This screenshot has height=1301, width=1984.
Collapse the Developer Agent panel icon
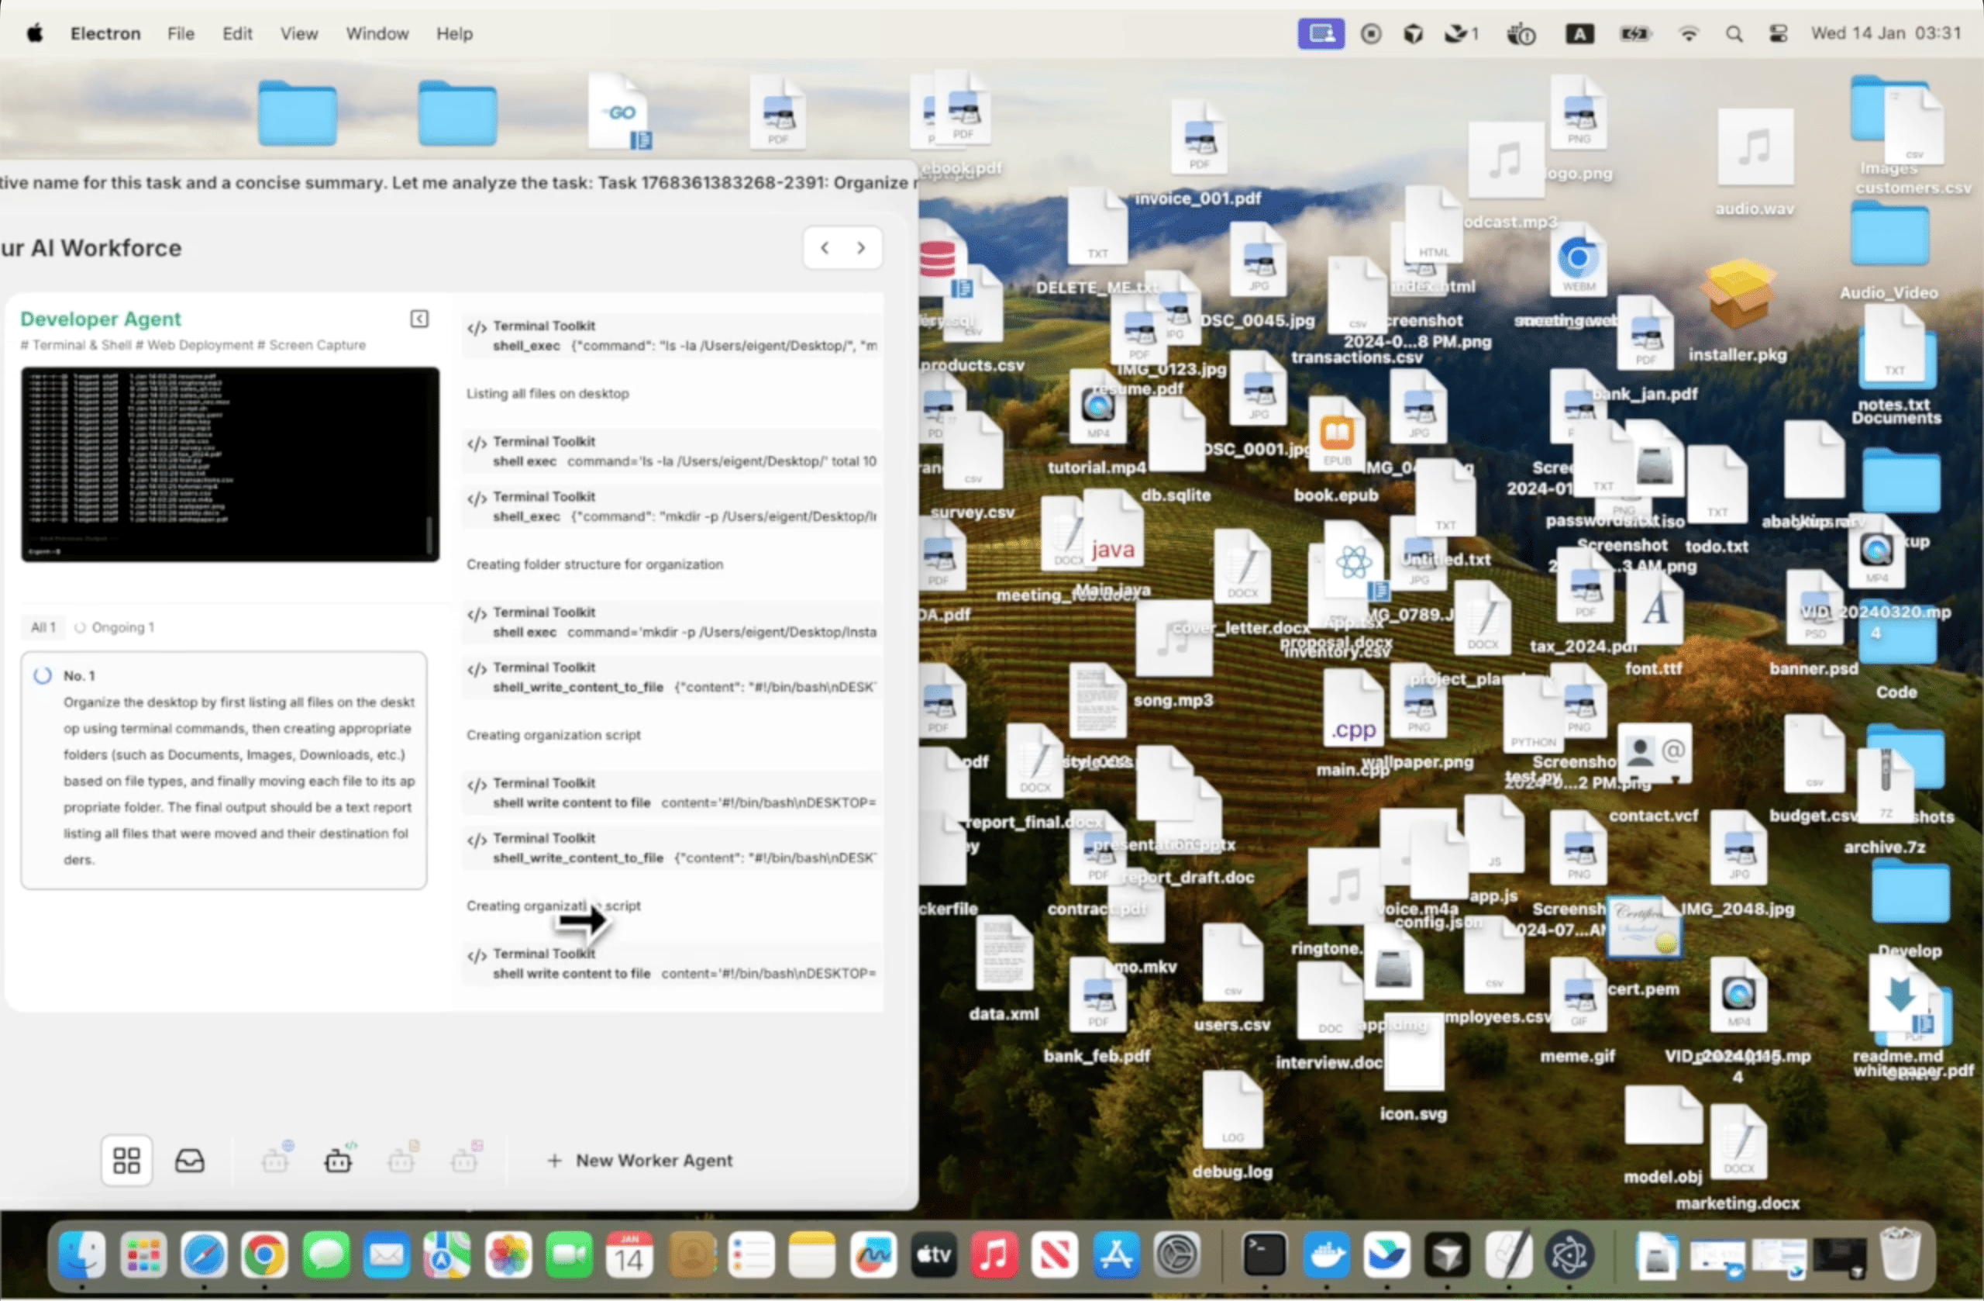[419, 319]
